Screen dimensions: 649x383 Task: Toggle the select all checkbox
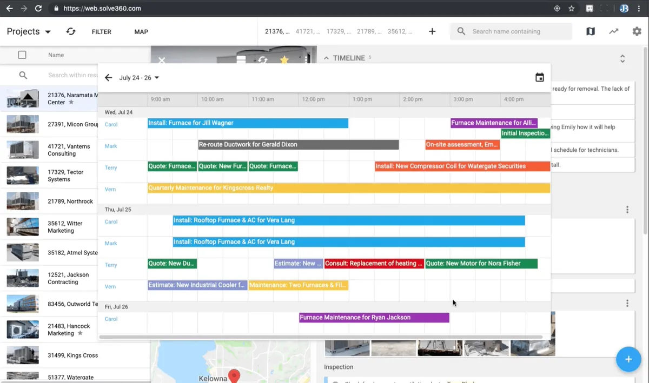[x=22, y=55]
